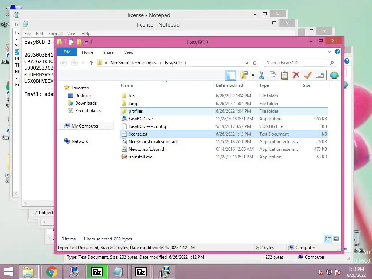
Task: Expand the ribbon with the chevron
Action: tap(329, 52)
